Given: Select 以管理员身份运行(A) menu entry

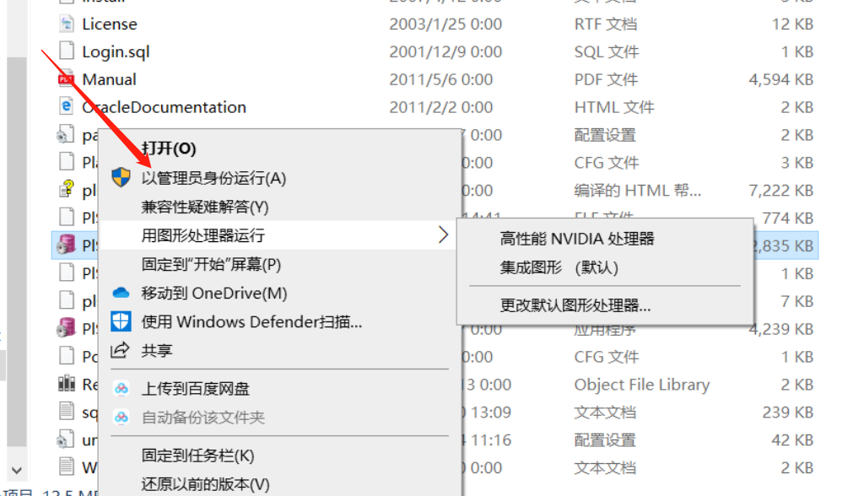Looking at the screenshot, I should (x=213, y=178).
